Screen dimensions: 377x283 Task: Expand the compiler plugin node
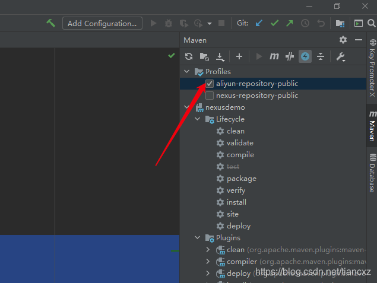pos(208,262)
